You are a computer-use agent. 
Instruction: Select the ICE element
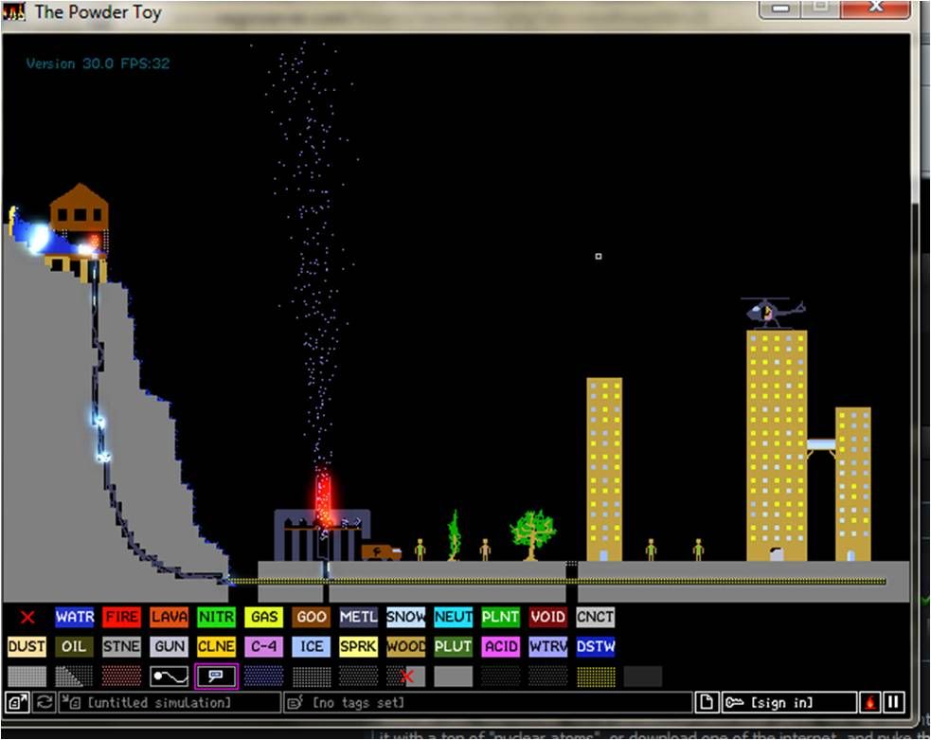312,647
